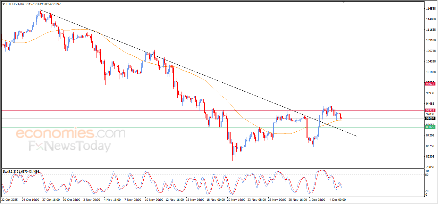Click the 28 Nov 16:00 time label
The width and height of the screenshot is (438, 204).
(298, 200)
